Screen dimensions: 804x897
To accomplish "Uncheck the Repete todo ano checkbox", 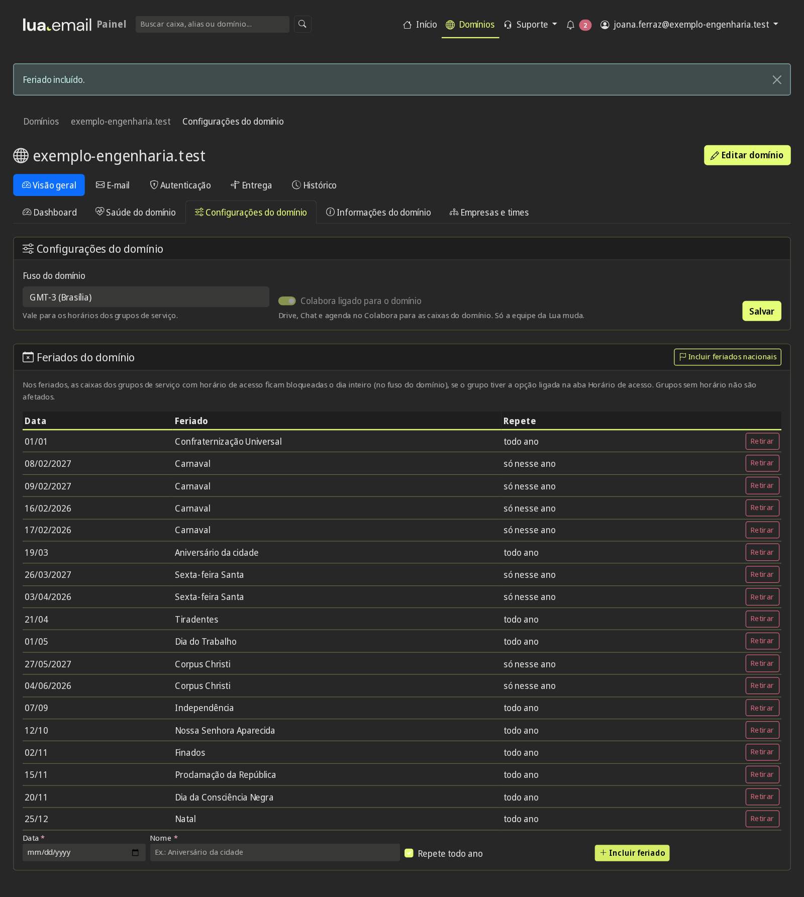I will pyautogui.click(x=409, y=853).
